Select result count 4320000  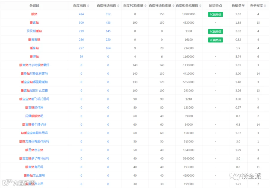(x=189, y=22)
